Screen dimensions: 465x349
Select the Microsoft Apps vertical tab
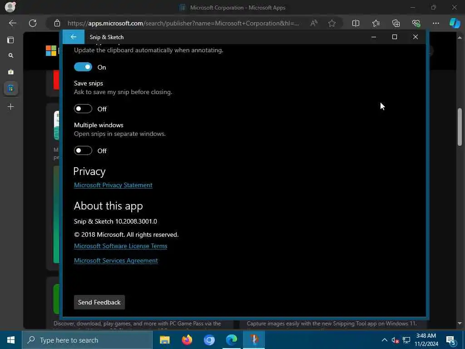(11, 89)
